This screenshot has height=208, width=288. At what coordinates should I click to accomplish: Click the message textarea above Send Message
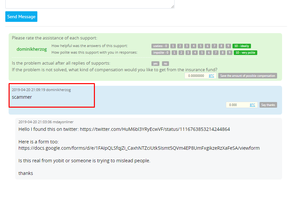[90, 4]
